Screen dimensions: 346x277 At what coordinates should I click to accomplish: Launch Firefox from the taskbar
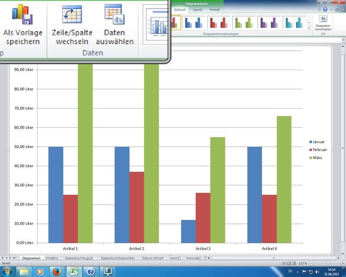click(x=56, y=271)
